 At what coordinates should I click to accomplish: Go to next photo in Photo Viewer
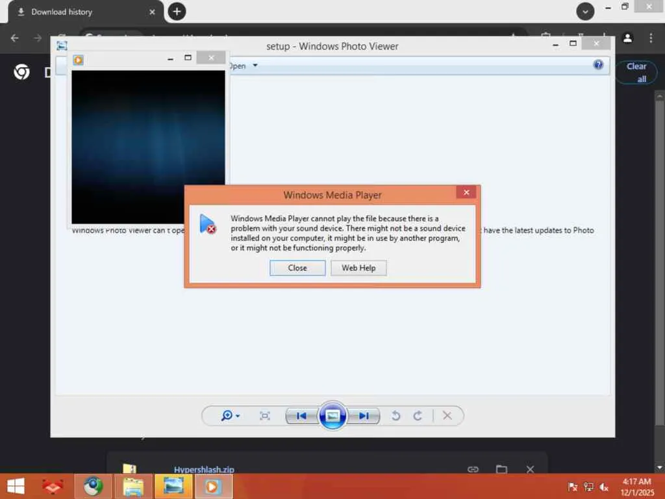tap(364, 416)
